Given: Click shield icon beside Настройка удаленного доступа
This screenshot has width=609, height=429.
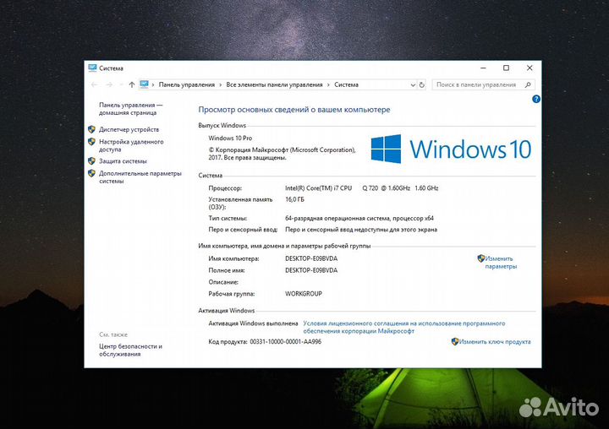Looking at the screenshot, I should (x=91, y=142).
